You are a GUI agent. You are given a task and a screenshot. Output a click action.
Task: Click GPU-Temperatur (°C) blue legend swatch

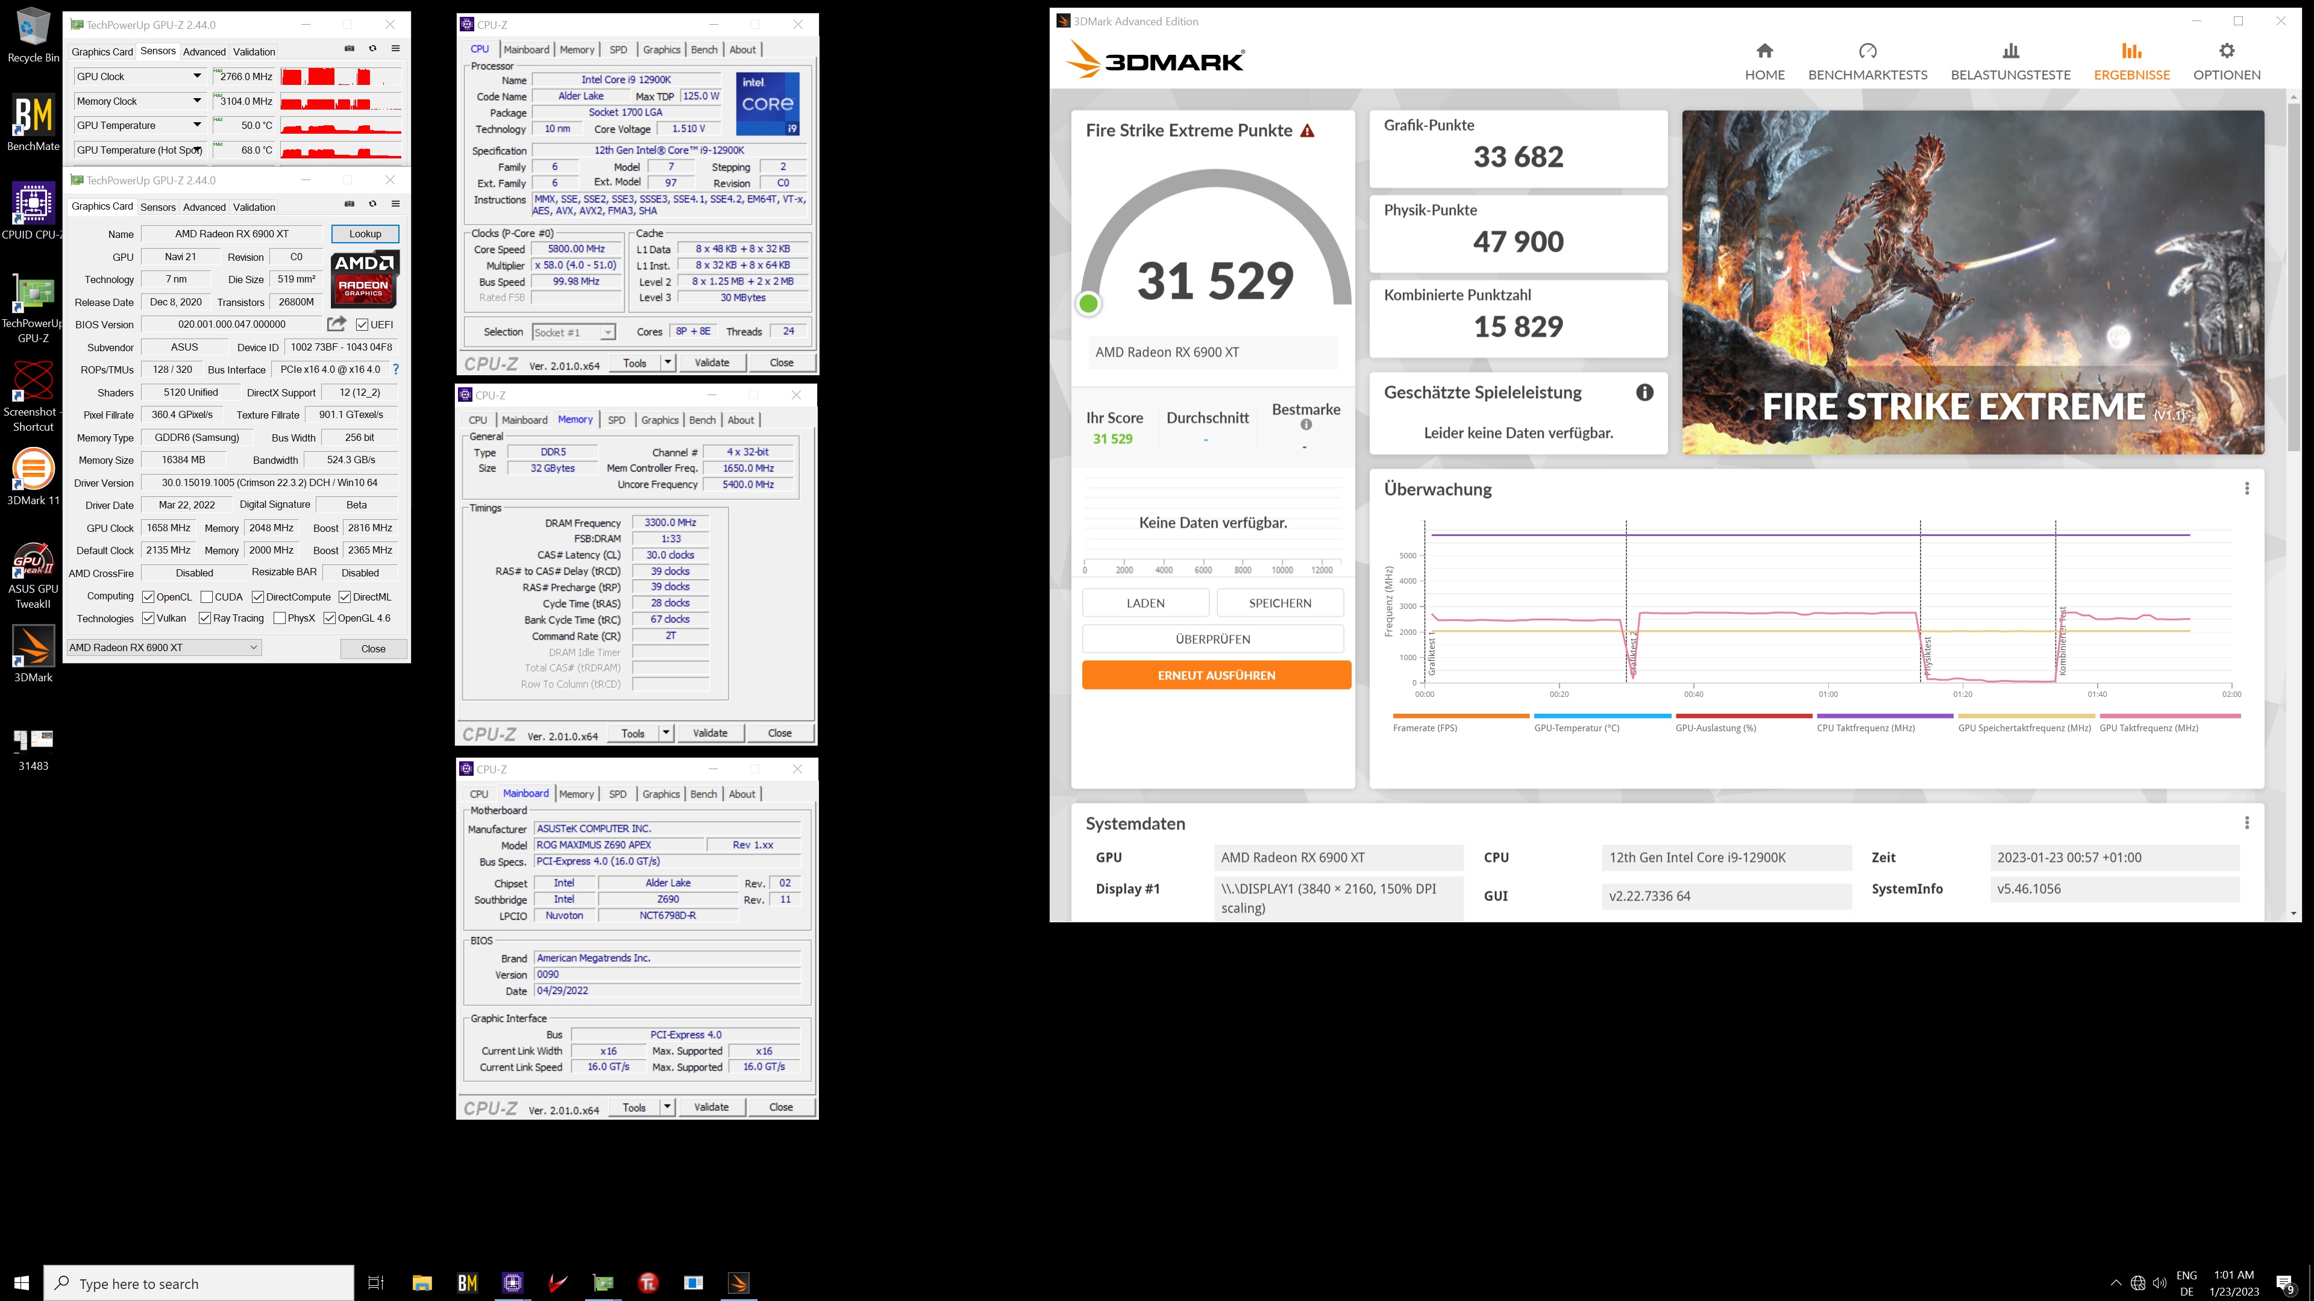(1602, 717)
